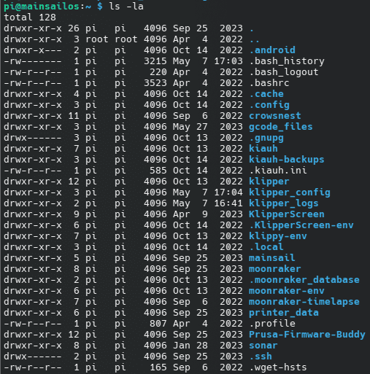Click the kiauh-backups folder name
Image resolution: width=370 pixels, height=374 pixels.
click(287, 160)
